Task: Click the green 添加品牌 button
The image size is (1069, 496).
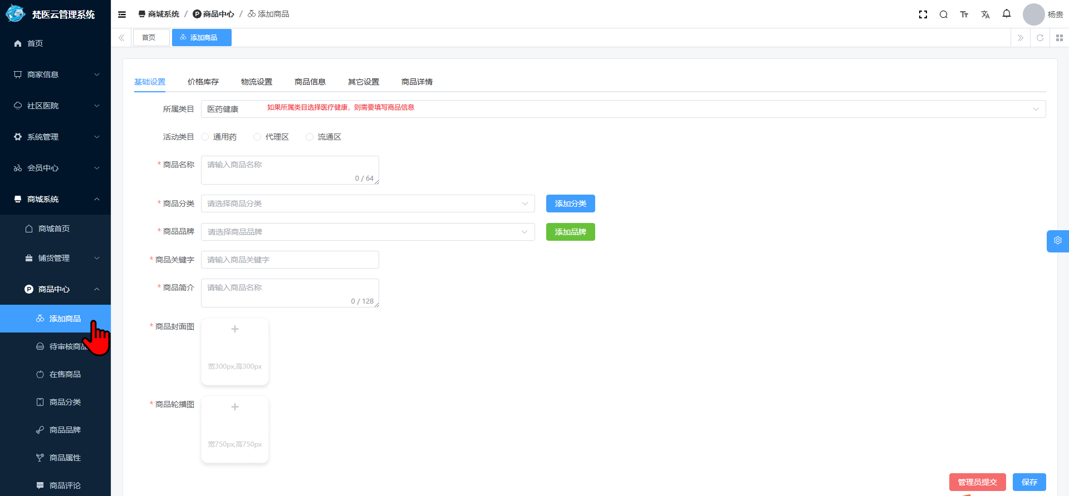Action: [570, 232]
